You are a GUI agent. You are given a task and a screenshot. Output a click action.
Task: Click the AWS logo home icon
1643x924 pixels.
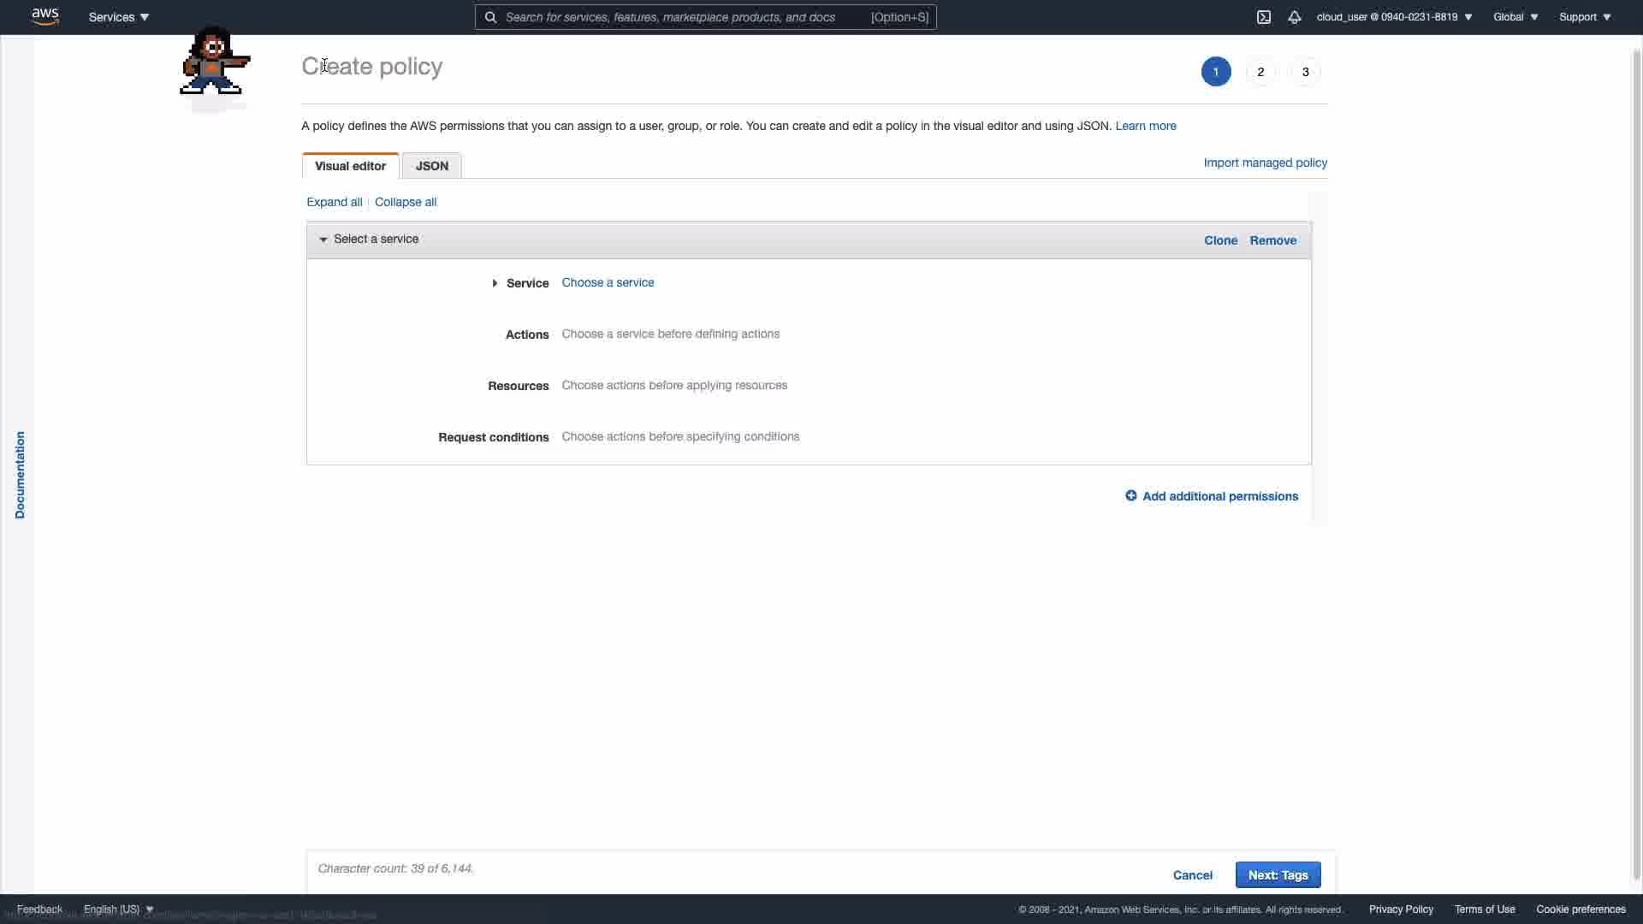[44, 16]
